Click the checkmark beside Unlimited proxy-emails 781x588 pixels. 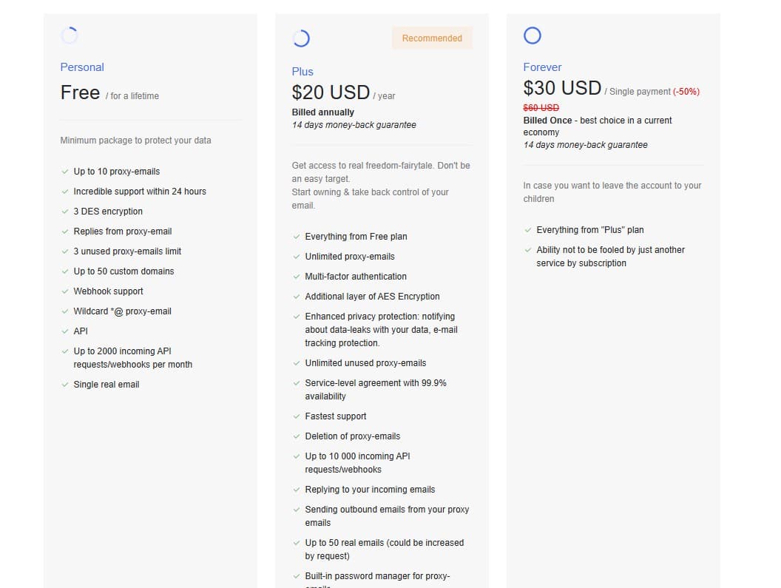pos(295,256)
